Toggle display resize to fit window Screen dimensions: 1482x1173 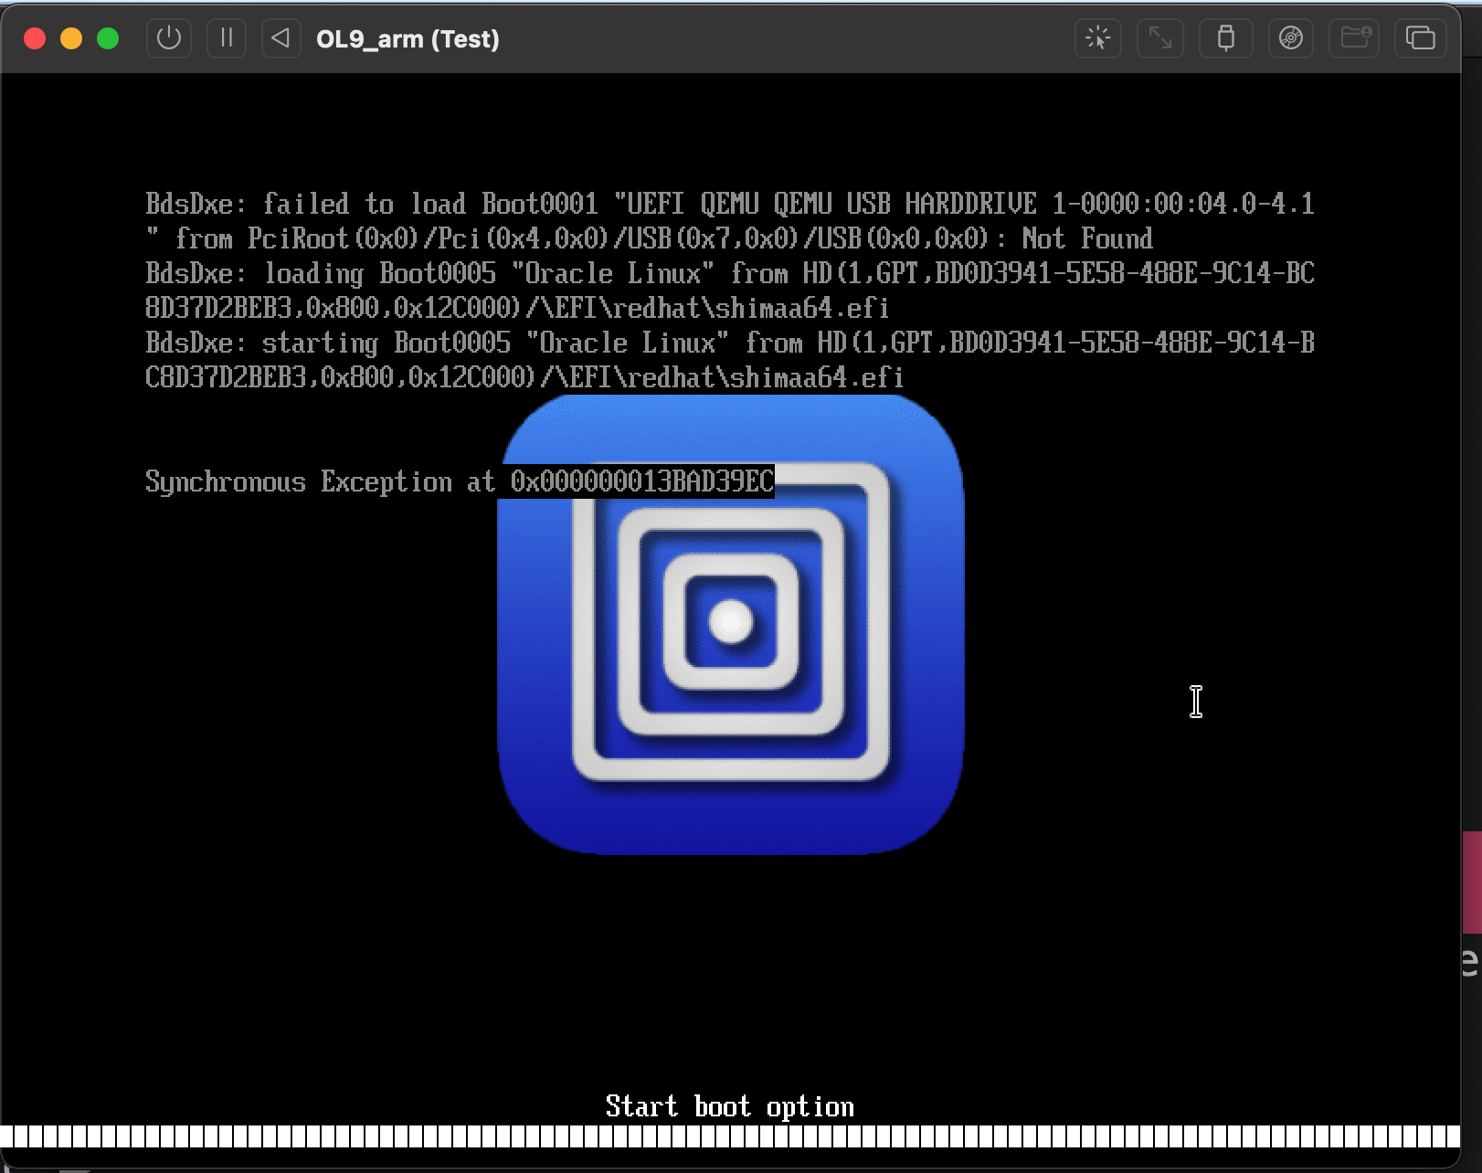(1159, 38)
